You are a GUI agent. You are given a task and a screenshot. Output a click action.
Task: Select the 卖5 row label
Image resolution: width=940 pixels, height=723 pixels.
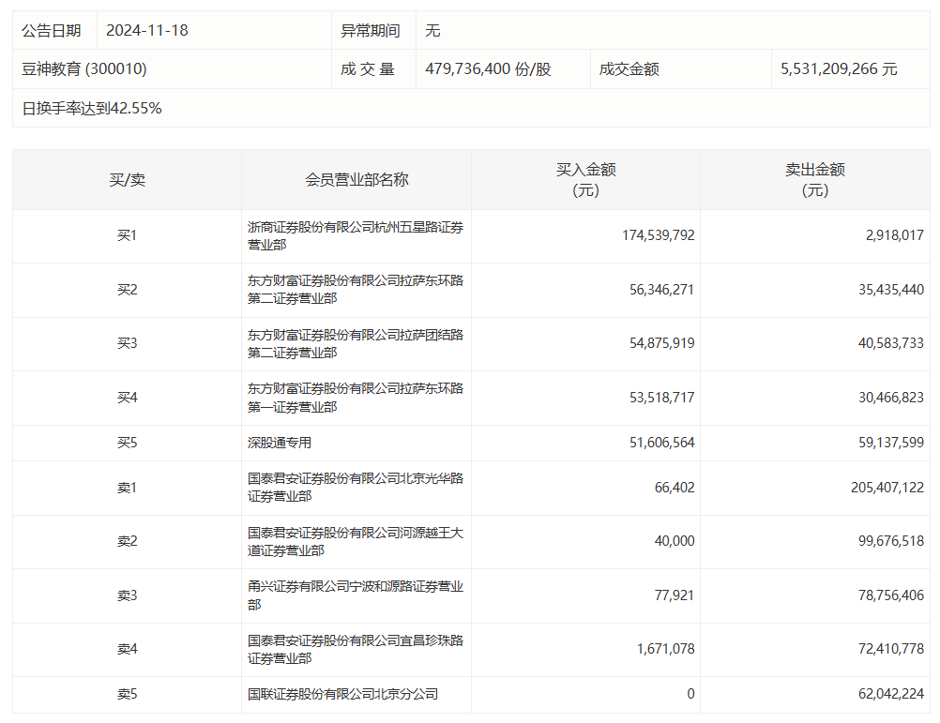click(127, 694)
